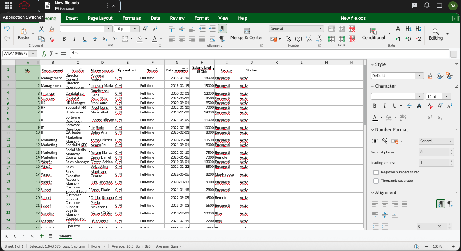This screenshot has height=251, width=461.
Task: Collapse the Character section in sidebar
Action: (372, 86)
